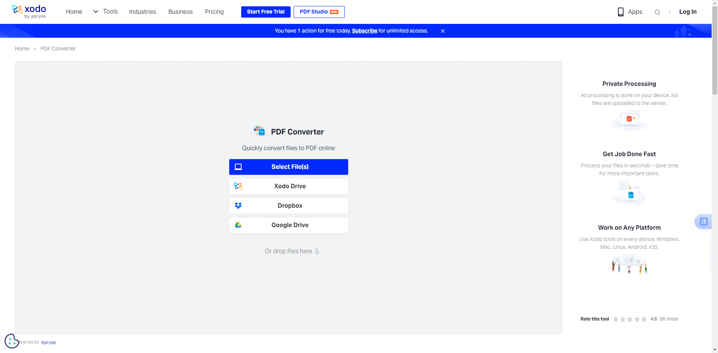Click the Subscribe link in banner

[365, 31]
